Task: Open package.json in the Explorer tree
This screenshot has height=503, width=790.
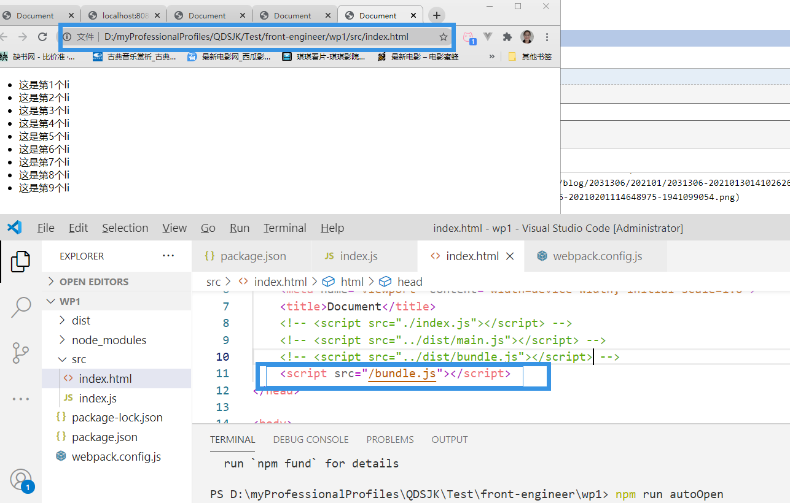Action: [117, 437]
